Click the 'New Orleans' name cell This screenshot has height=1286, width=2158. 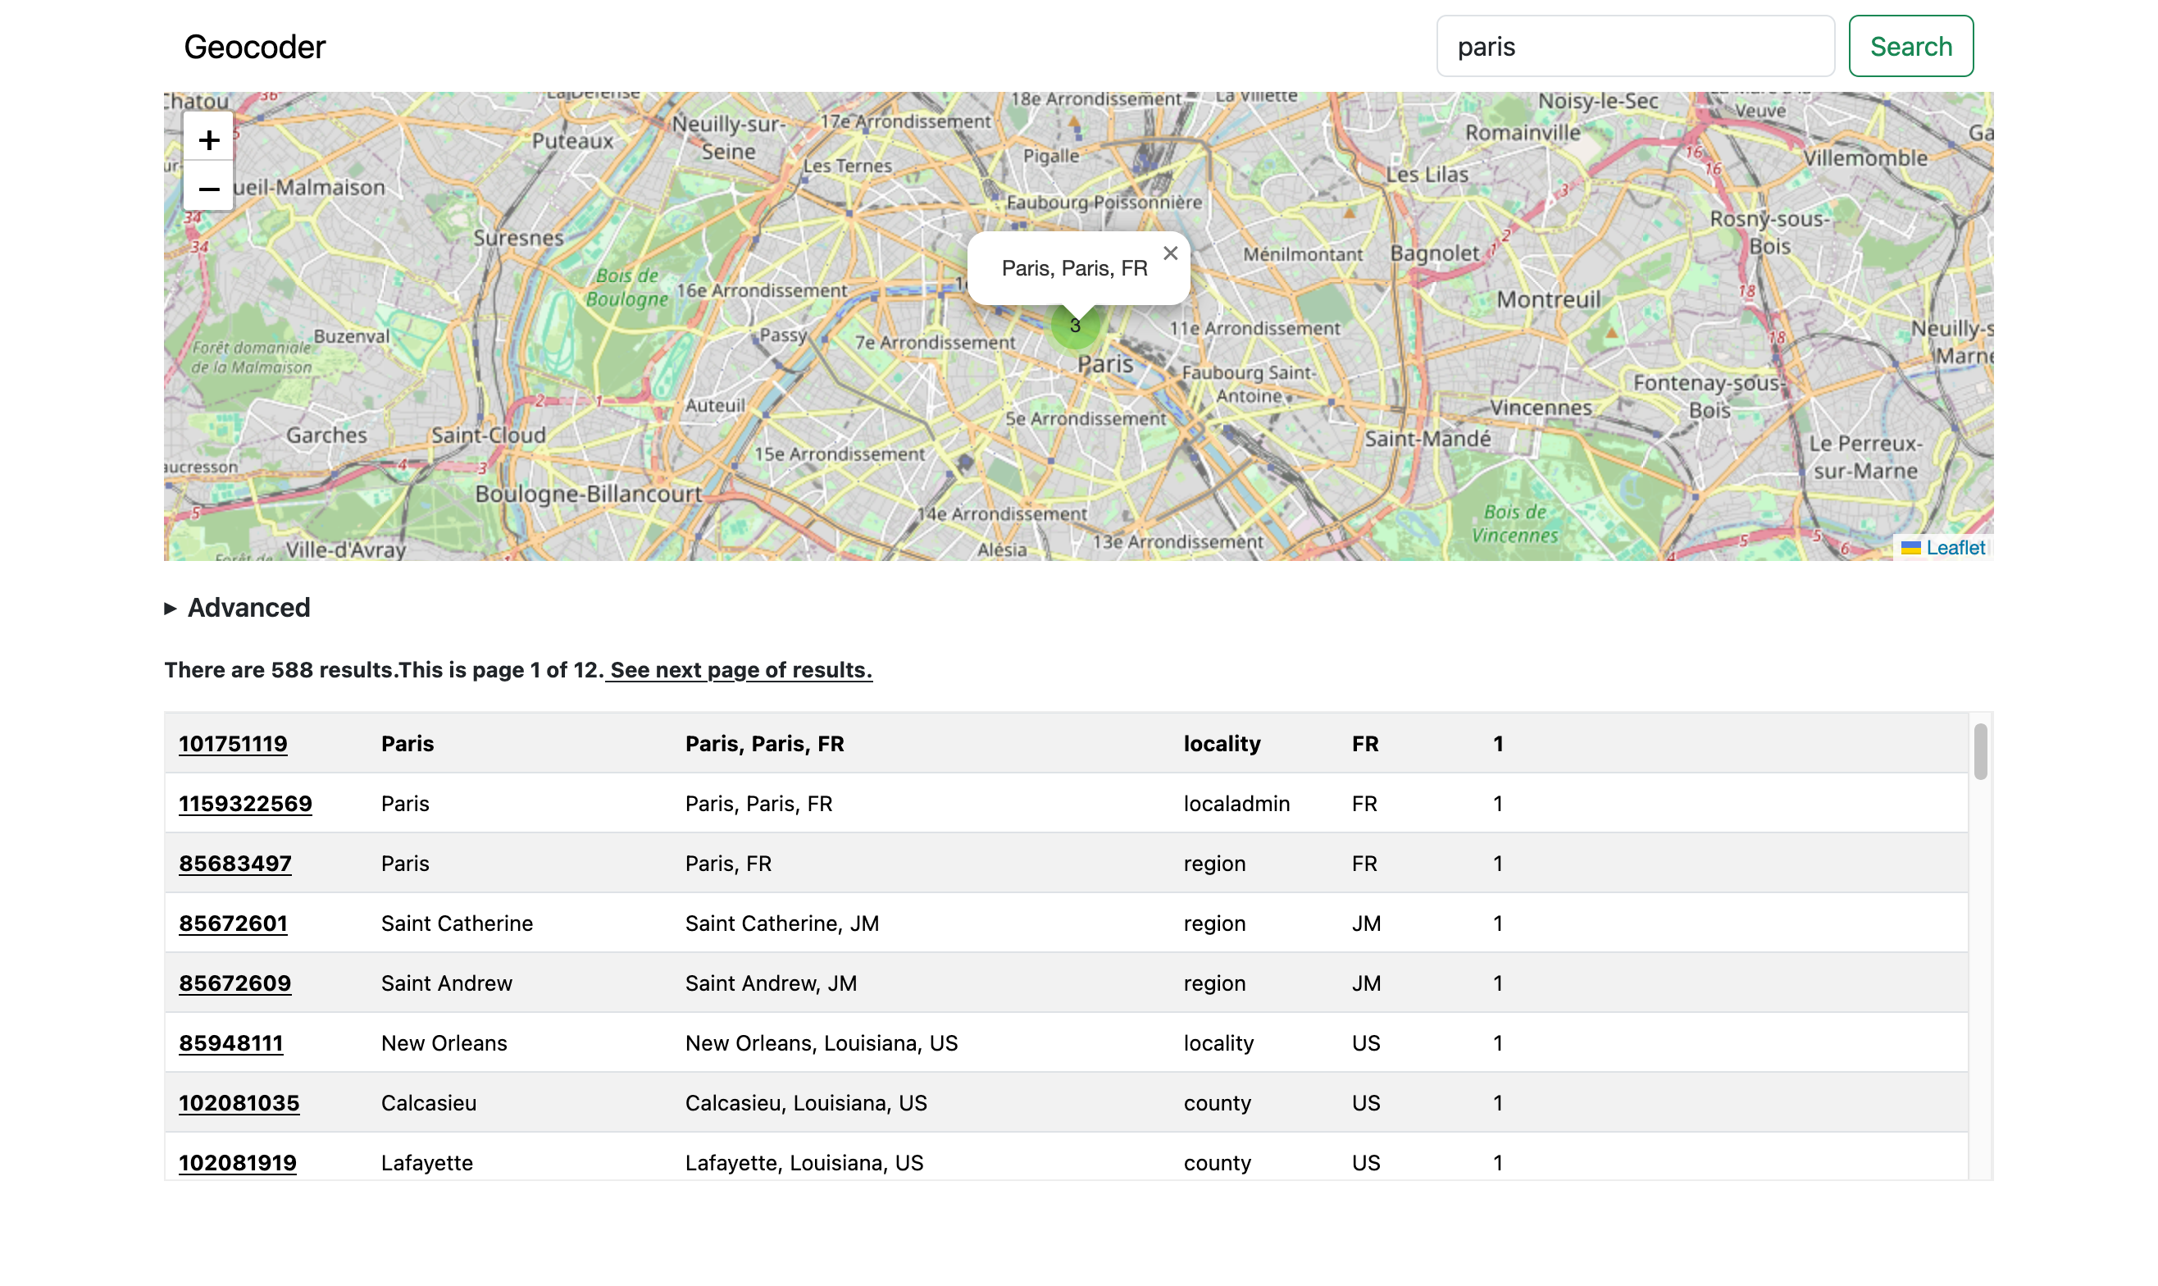pos(444,1042)
